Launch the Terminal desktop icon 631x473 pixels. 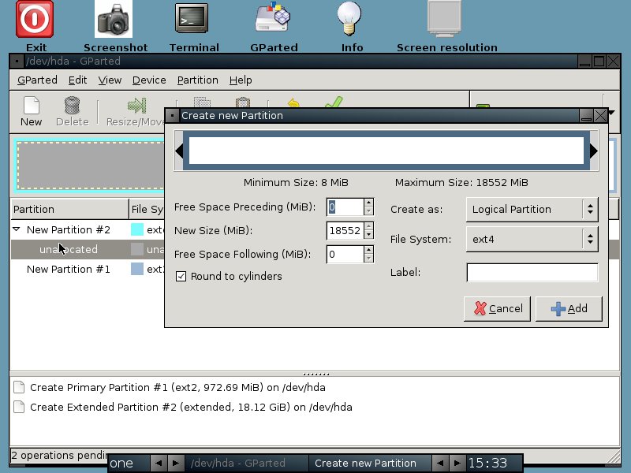tap(192, 18)
